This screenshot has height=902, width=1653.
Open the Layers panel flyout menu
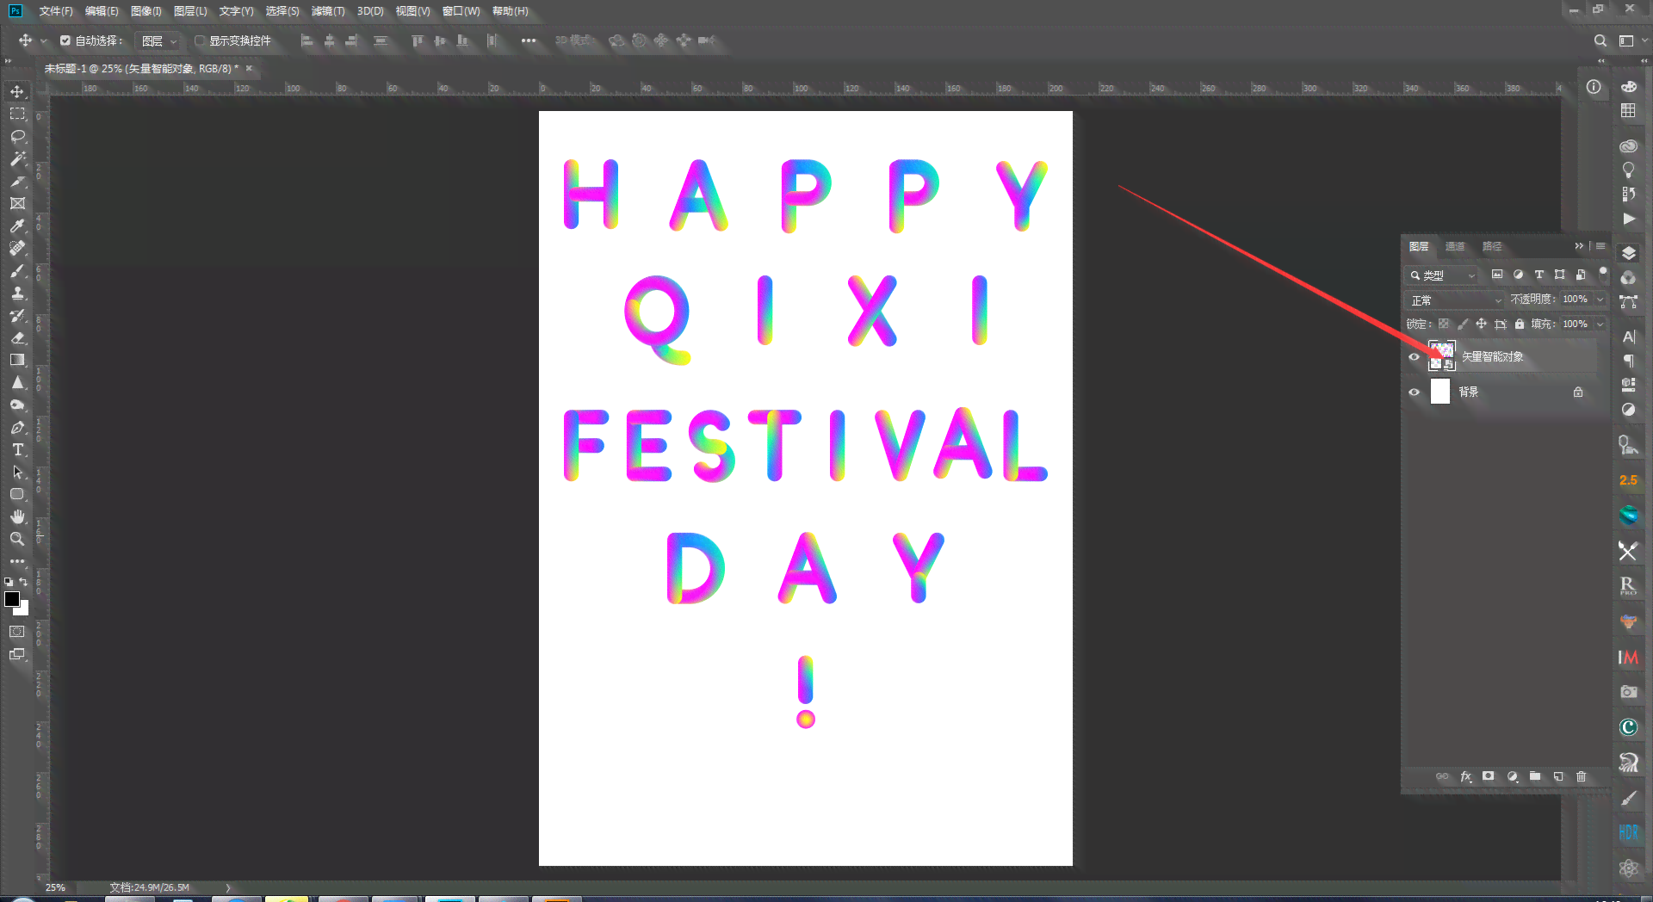coord(1600,246)
